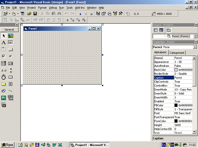This screenshot has height=148, width=198.
Task: Choose the PictureBox control in the toolbox
Action: (11, 36)
